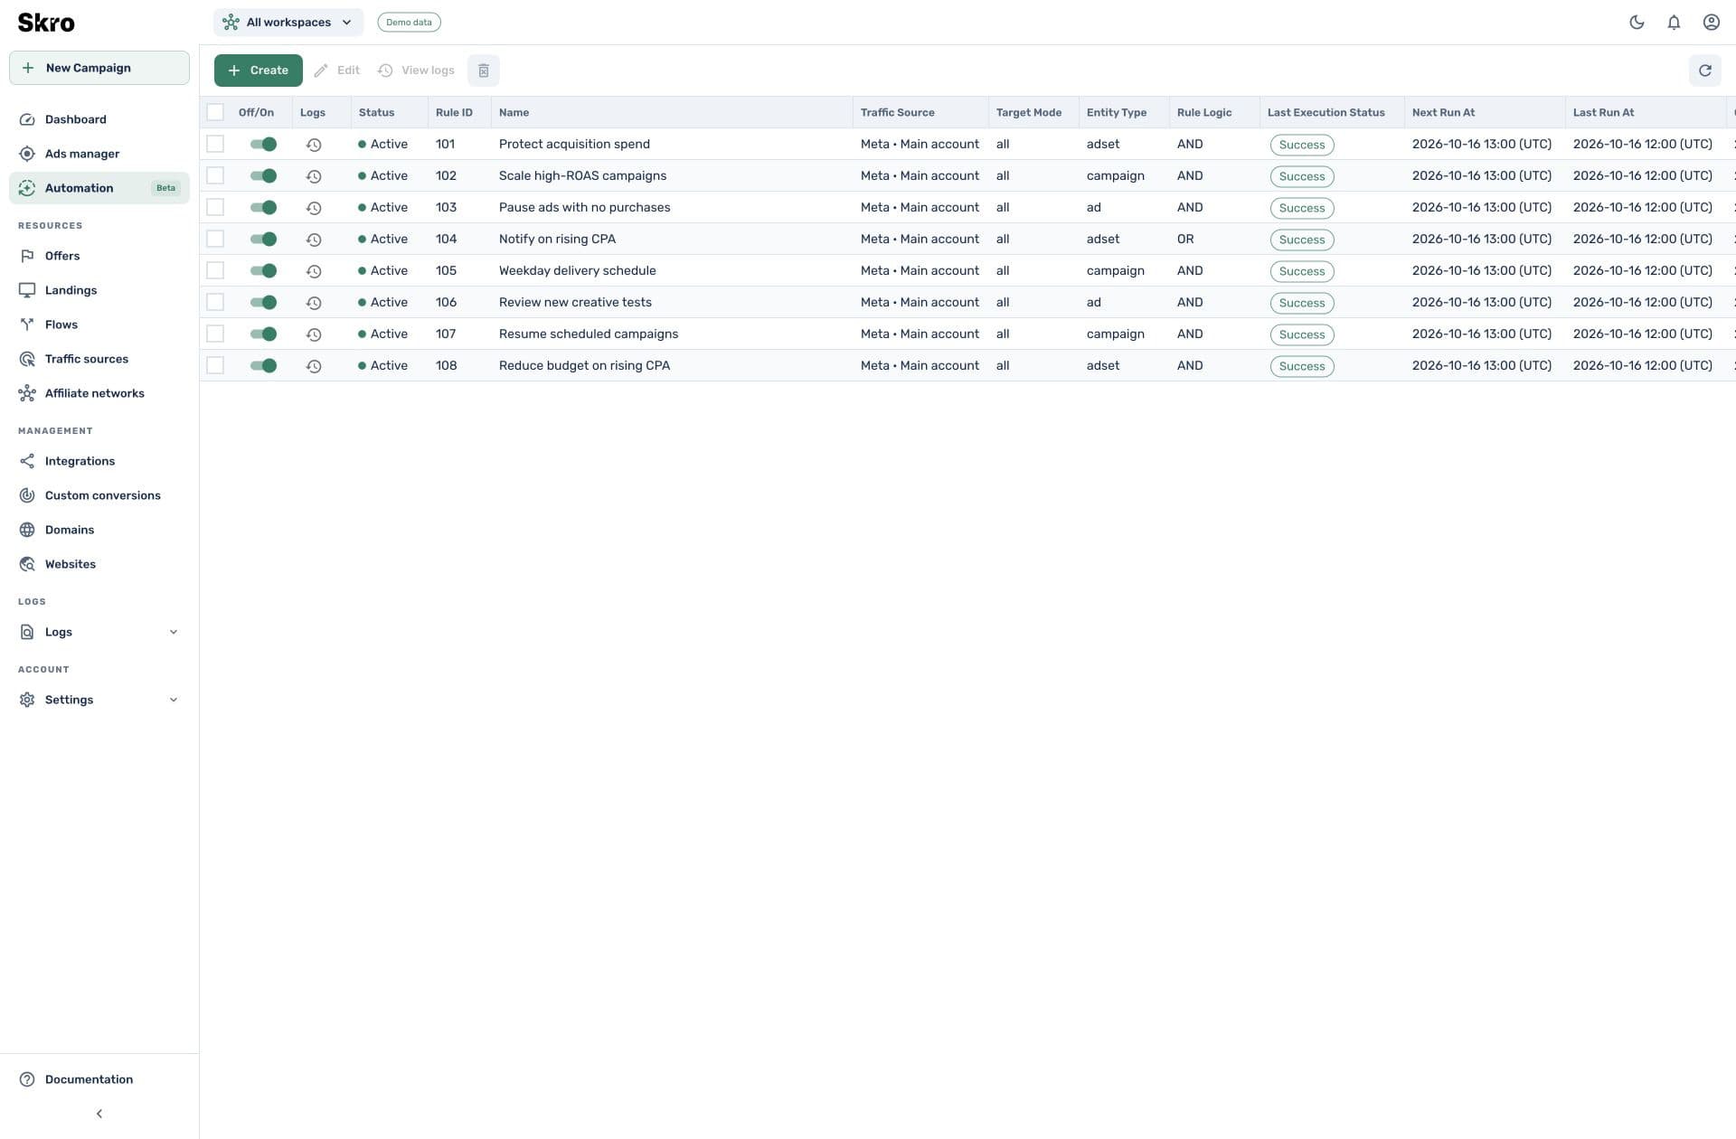Select rule name Review new creative tests

pos(575,302)
